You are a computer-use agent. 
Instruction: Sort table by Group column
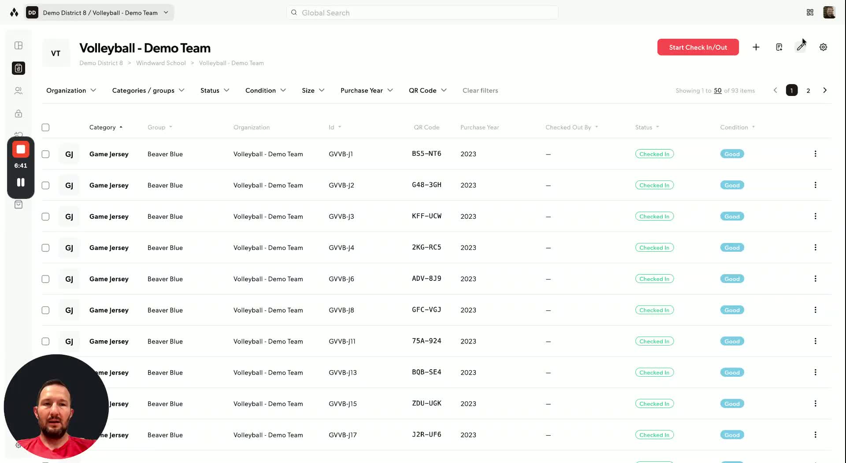[x=160, y=127]
